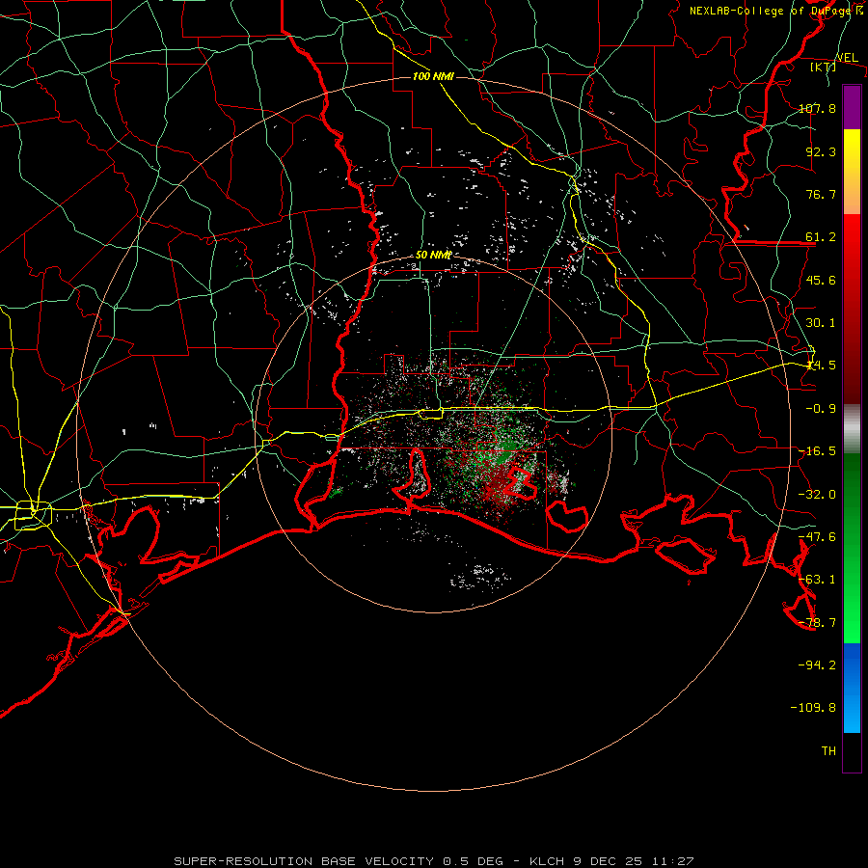Click the -94.2 legend value
Image resolution: width=868 pixels, height=868 pixels.
[817, 665]
